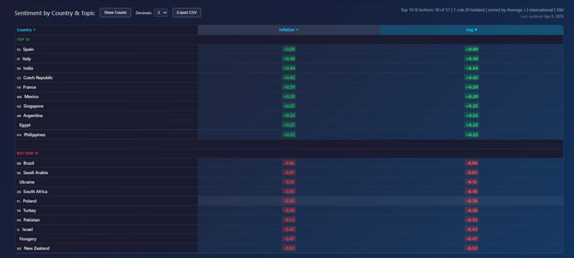
Task: Click Saudi Arabia's Avg value -0.07
Action: [471, 173]
